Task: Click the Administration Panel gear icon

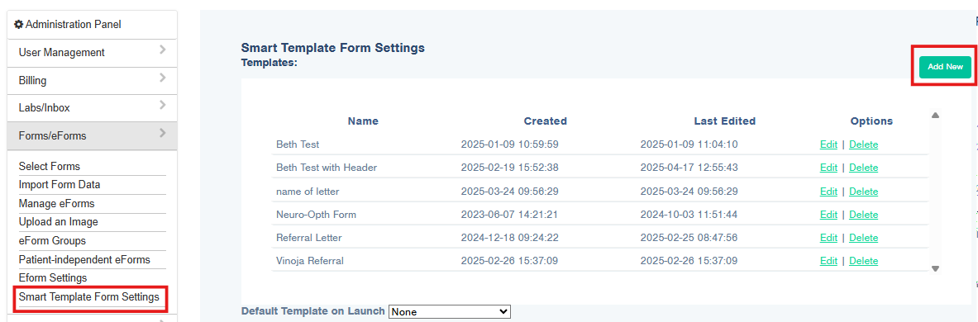Action: [x=19, y=25]
